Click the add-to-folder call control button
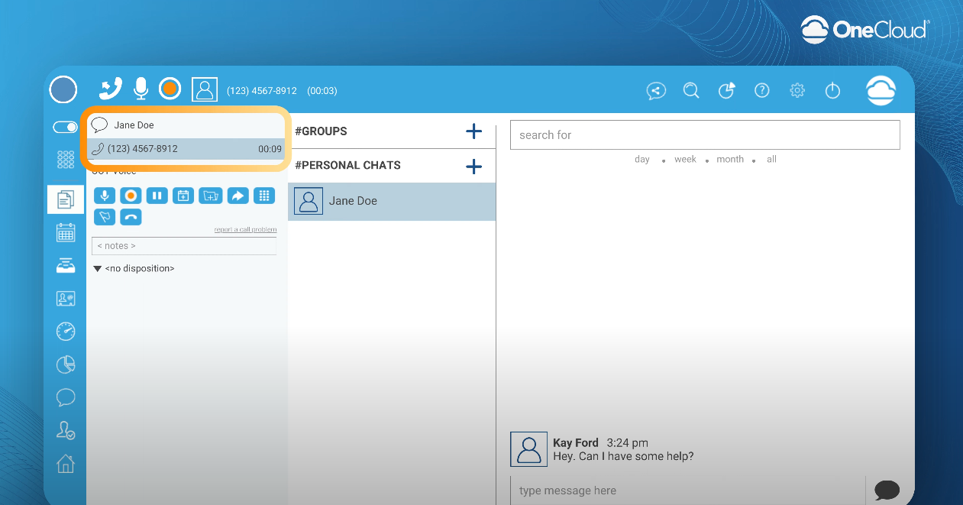Screen dimensions: 963x505 [x=211, y=196]
